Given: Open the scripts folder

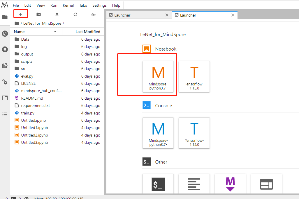Looking at the screenshot, I should [x=57, y=61].
